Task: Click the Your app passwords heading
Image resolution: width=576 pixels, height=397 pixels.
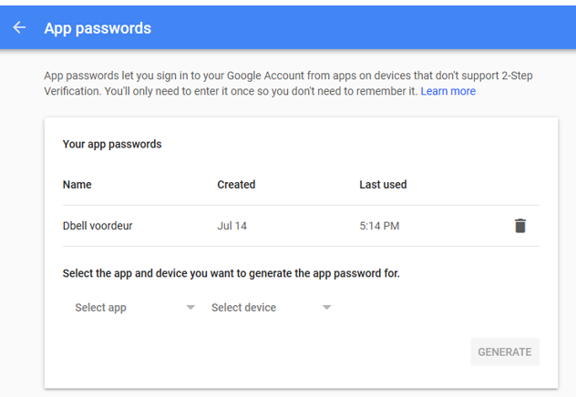Action: tap(112, 144)
